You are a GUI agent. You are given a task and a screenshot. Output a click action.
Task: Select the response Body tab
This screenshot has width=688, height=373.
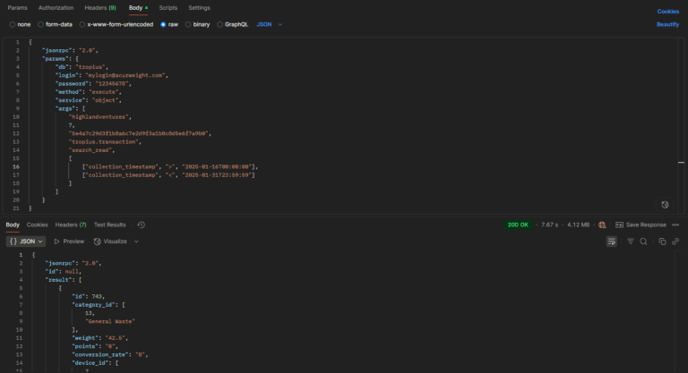click(x=13, y=225)
